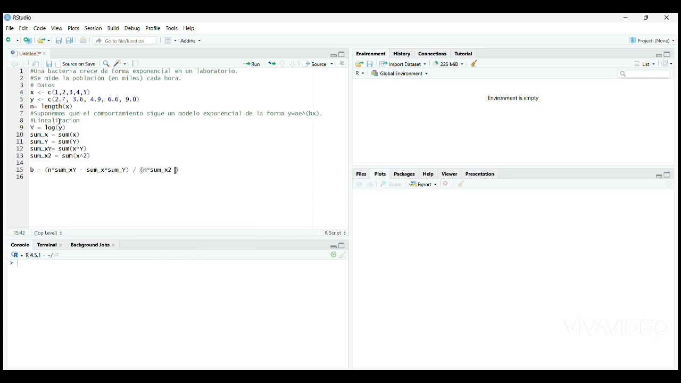This screenshot has width=681, height=383.
Task: Save the Untitled2 script in editor toolbar
Action: coord(49,64)
